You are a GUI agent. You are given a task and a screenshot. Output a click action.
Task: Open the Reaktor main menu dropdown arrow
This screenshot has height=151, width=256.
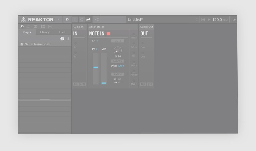click(x=58, y=19)
